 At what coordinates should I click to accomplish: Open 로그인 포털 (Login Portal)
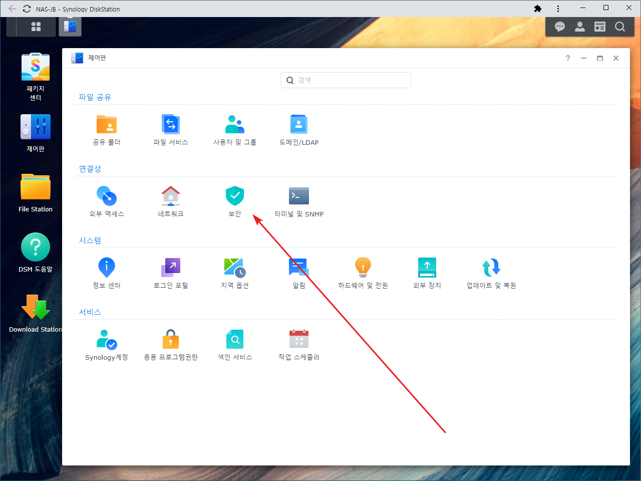click(170, 273)
